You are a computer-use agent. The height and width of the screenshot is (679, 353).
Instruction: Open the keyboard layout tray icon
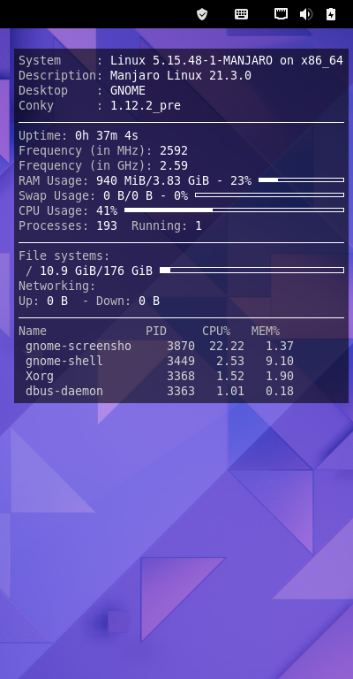(241, 14)
